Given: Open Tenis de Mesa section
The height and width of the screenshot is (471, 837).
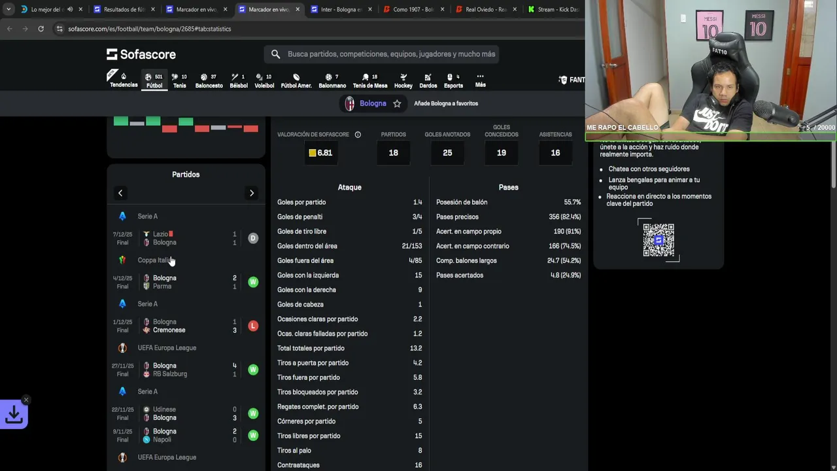Looking at the screenshot, I should click(x=370, y=80).
